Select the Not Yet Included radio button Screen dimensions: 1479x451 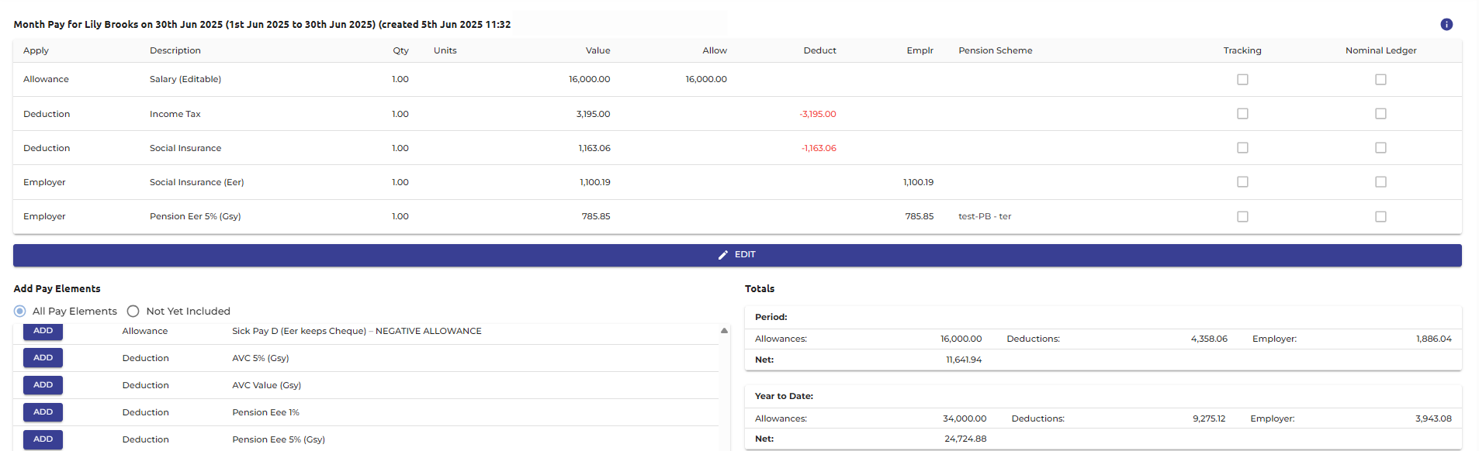(133, 311)
